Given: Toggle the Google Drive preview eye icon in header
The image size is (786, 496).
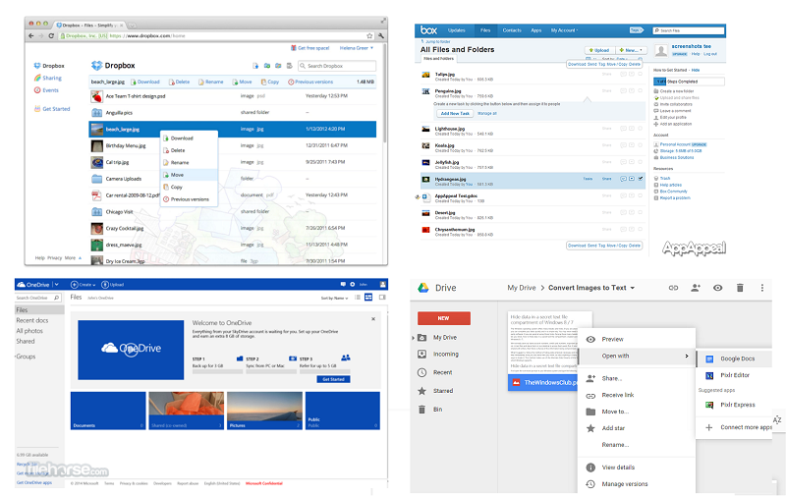Looking at the screenshot, I should tap(718, 288).
